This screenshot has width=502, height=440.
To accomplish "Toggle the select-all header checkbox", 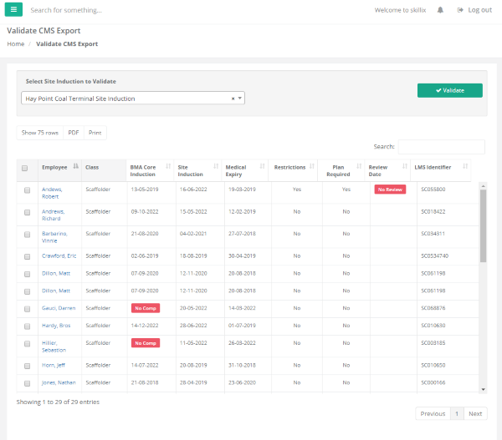I will click(24, 168).
